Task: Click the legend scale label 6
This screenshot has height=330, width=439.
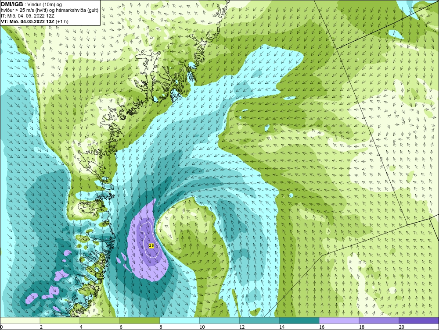Action: [121, 327]
